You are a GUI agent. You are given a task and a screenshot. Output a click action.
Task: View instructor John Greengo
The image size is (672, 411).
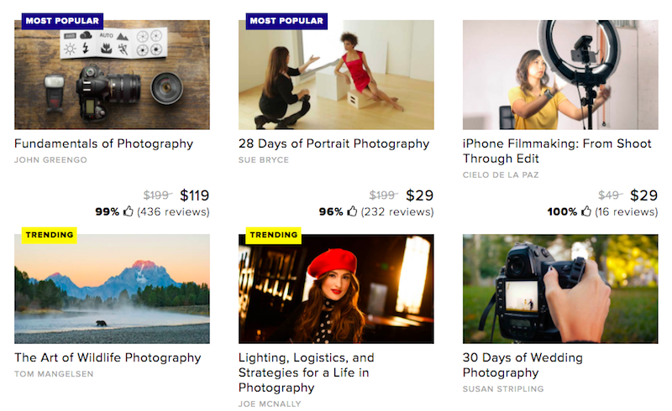pyautogui.click(x=50, y=159)
